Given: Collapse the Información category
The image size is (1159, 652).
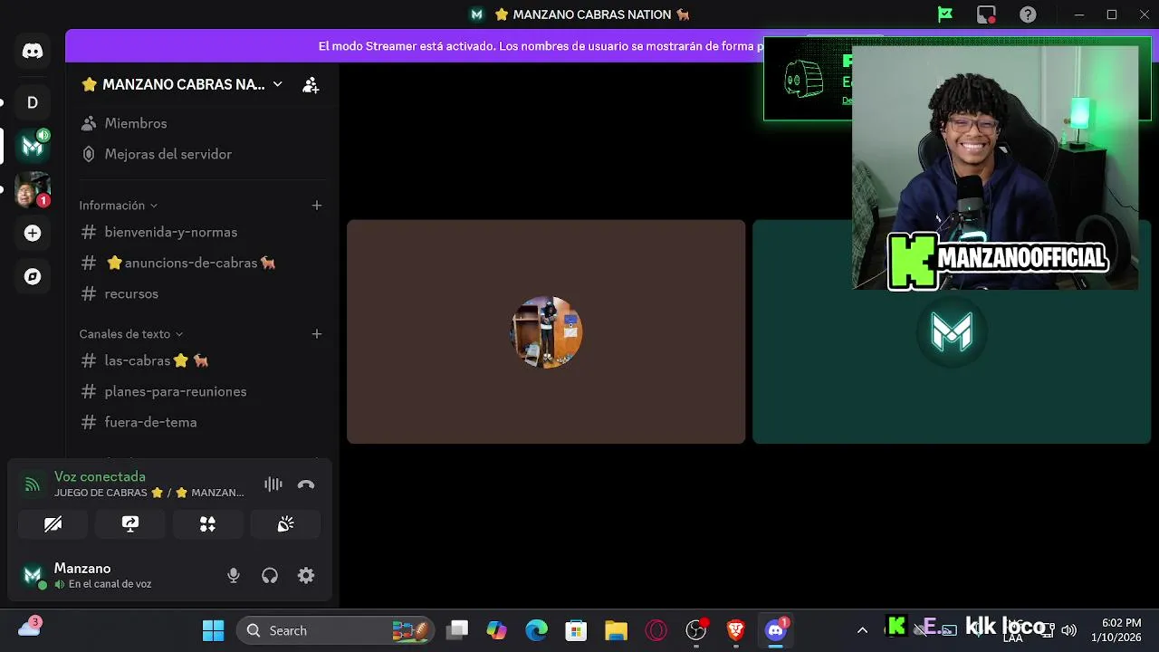Looking at the screenshot, I should click(119, 206).
